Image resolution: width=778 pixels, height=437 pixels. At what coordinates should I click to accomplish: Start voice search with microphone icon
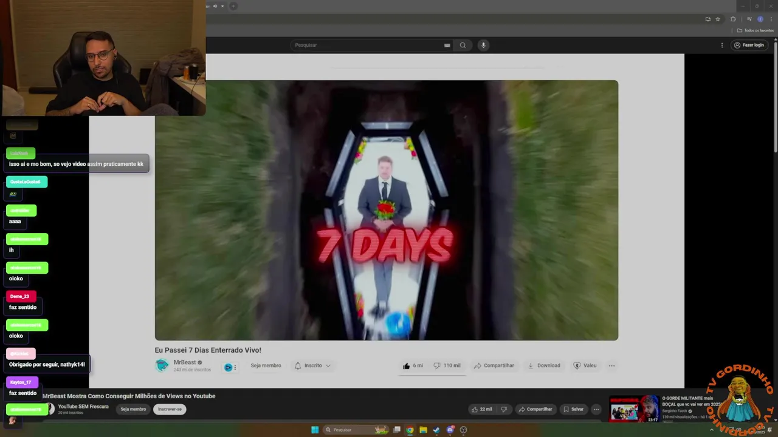pos(483,45)
